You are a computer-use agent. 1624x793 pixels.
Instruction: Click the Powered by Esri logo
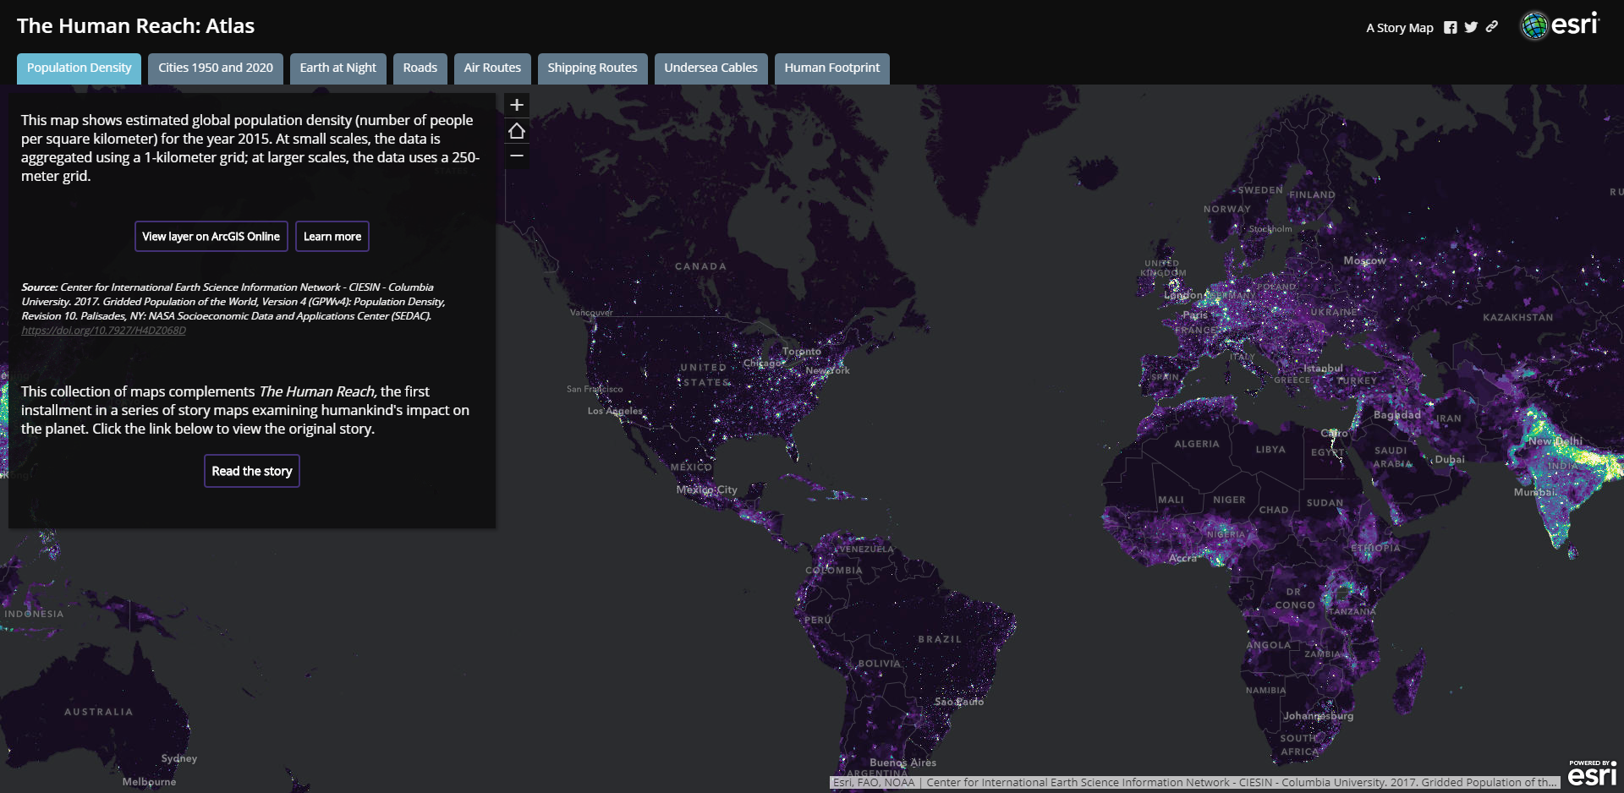click(1592, 773)
